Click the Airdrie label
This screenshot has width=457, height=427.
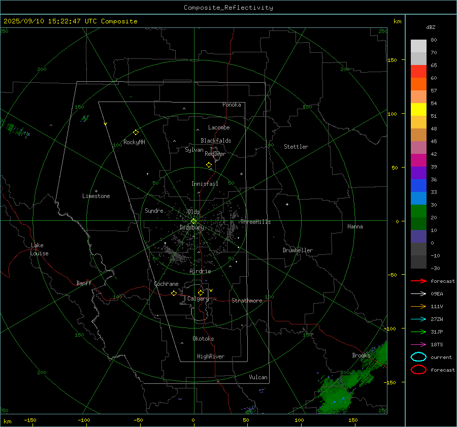coord(200,271)
